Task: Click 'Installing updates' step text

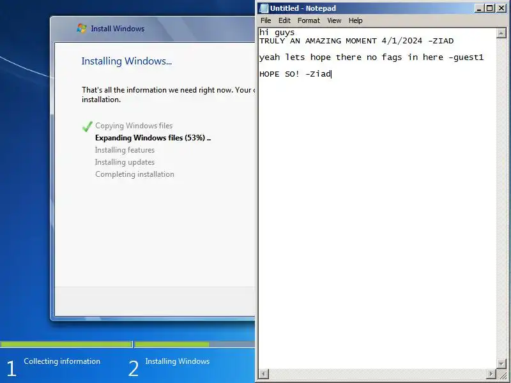Action: tap(125, 162)
